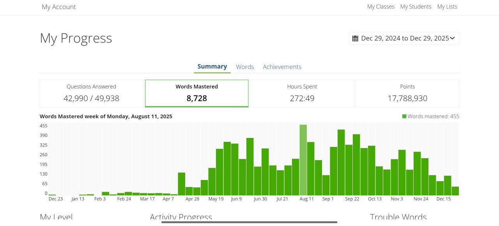Go to My Classes

380,7
